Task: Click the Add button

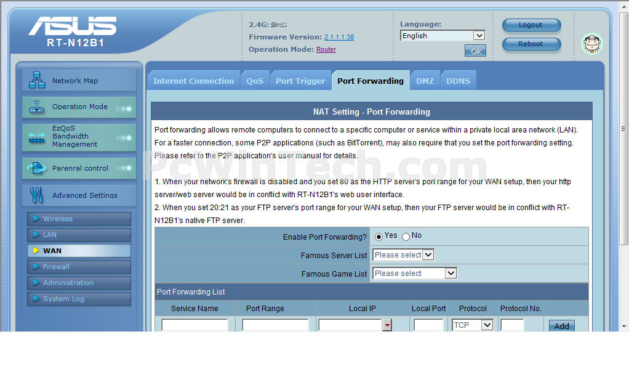Action: coord(561,326)
